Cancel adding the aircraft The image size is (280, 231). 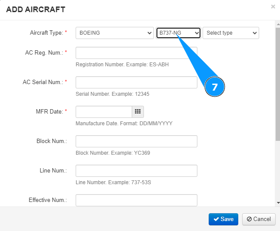coord(259,219)
